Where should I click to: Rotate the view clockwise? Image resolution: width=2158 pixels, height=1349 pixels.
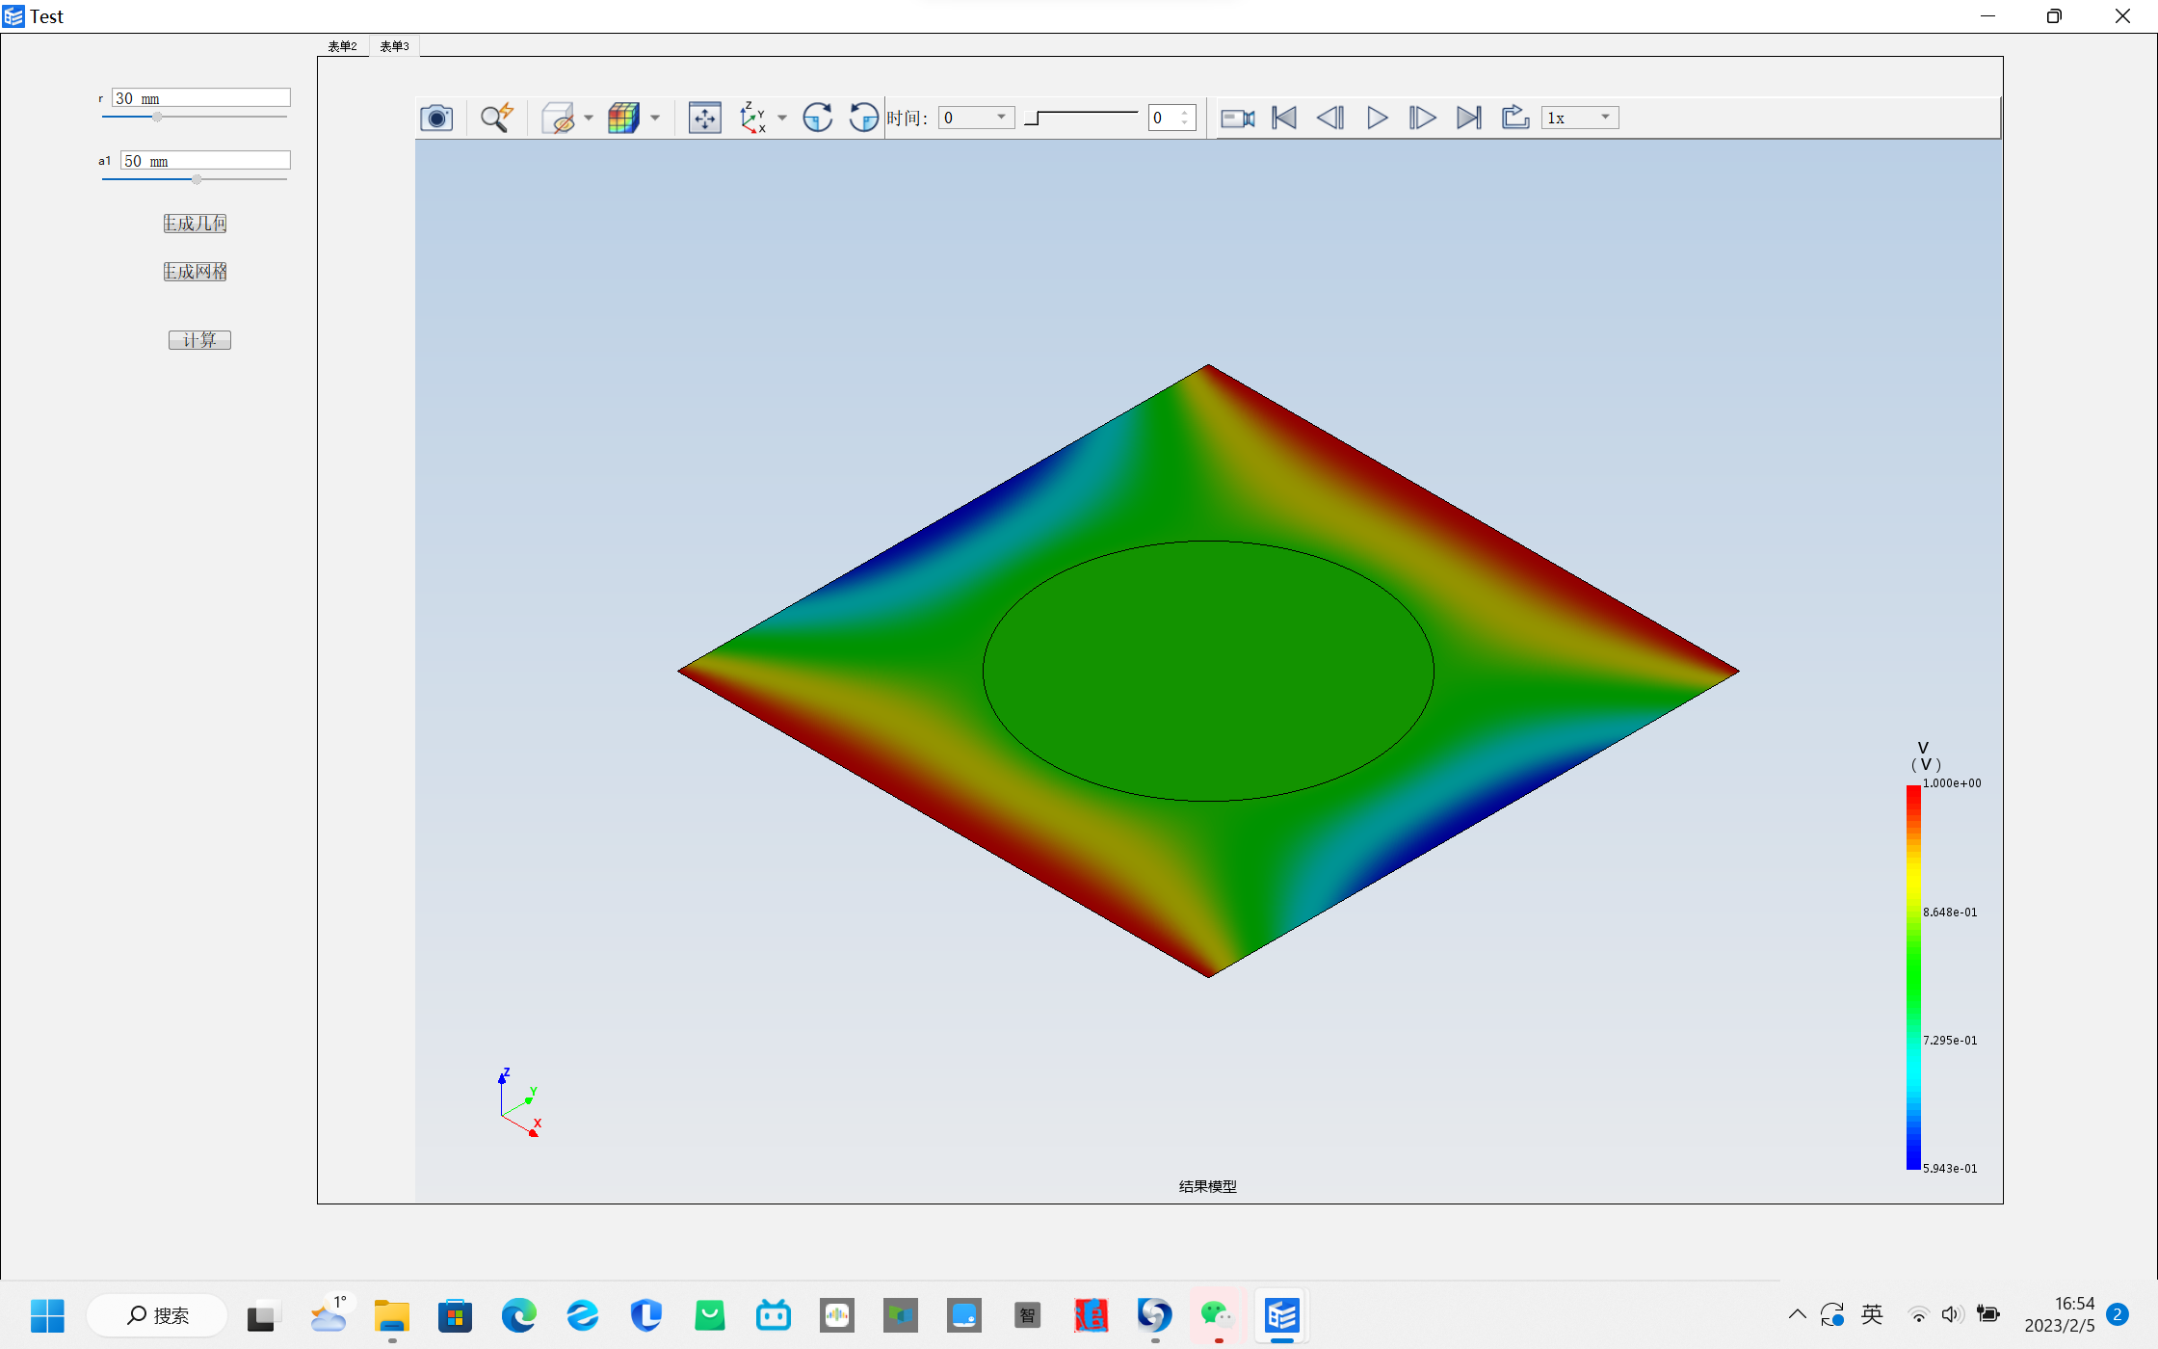[817, 118]
